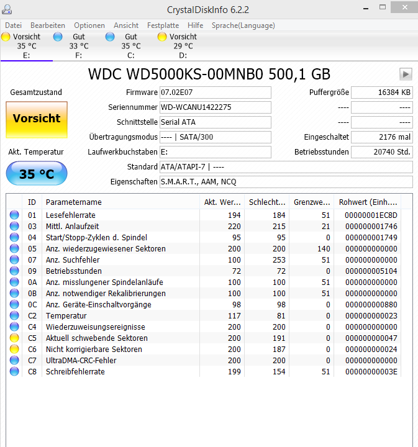
Task: Click status orb of UltraDMA-CRC-Fehler row
Action: 14,360
